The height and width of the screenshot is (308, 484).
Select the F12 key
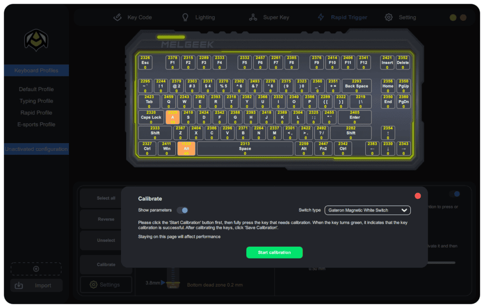click(363, 62)
